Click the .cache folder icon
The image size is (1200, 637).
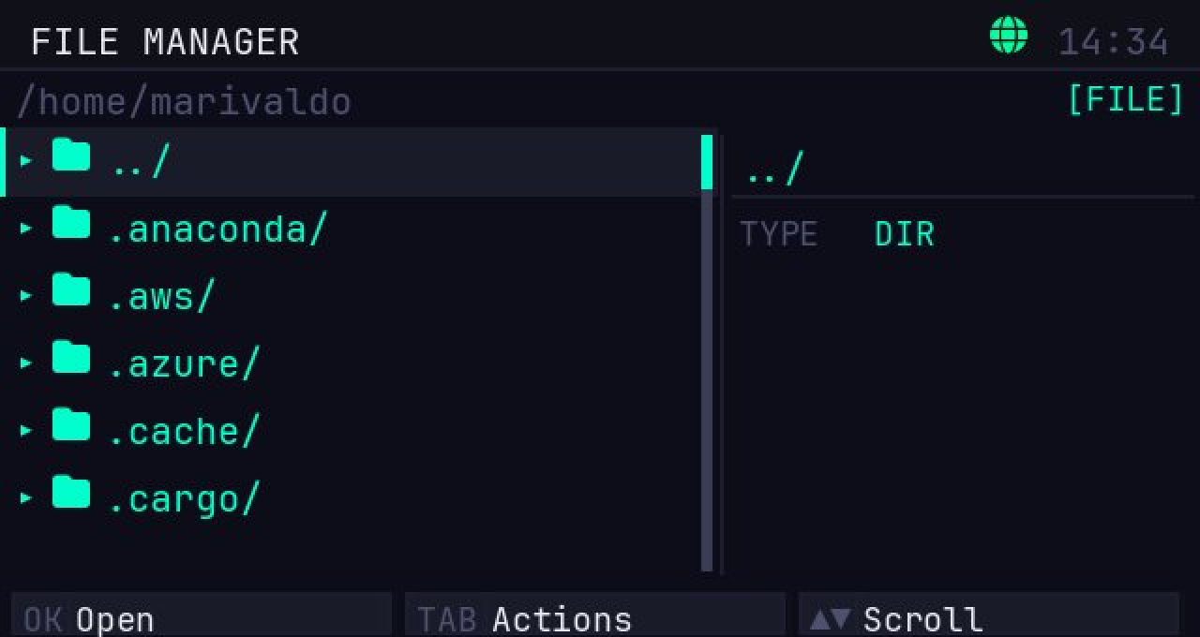pos(71,425)
